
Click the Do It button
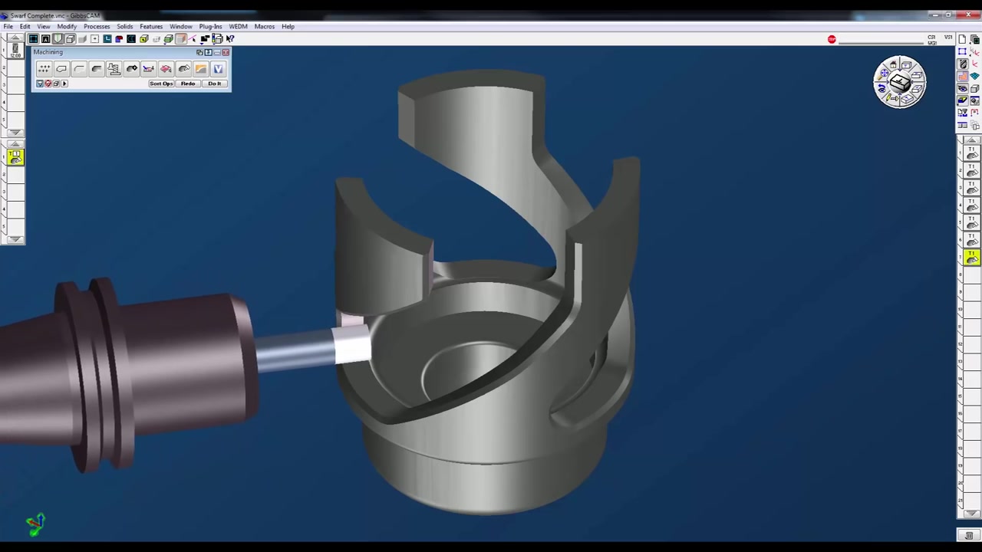[x=215, y=84]
